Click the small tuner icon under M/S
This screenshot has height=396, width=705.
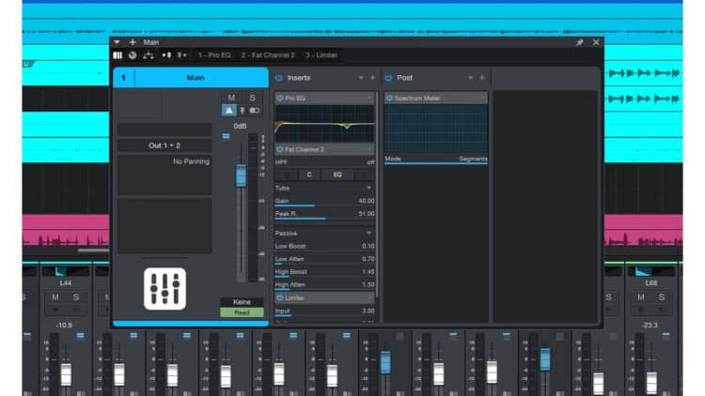click(x=243, y=110)
